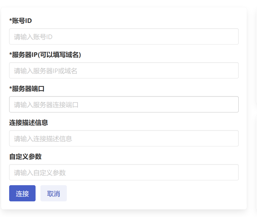Image resolution: width=257 pixels, height=217 pixels.
Task: Click the upper card at the right edge
Action: pos(256,54)
